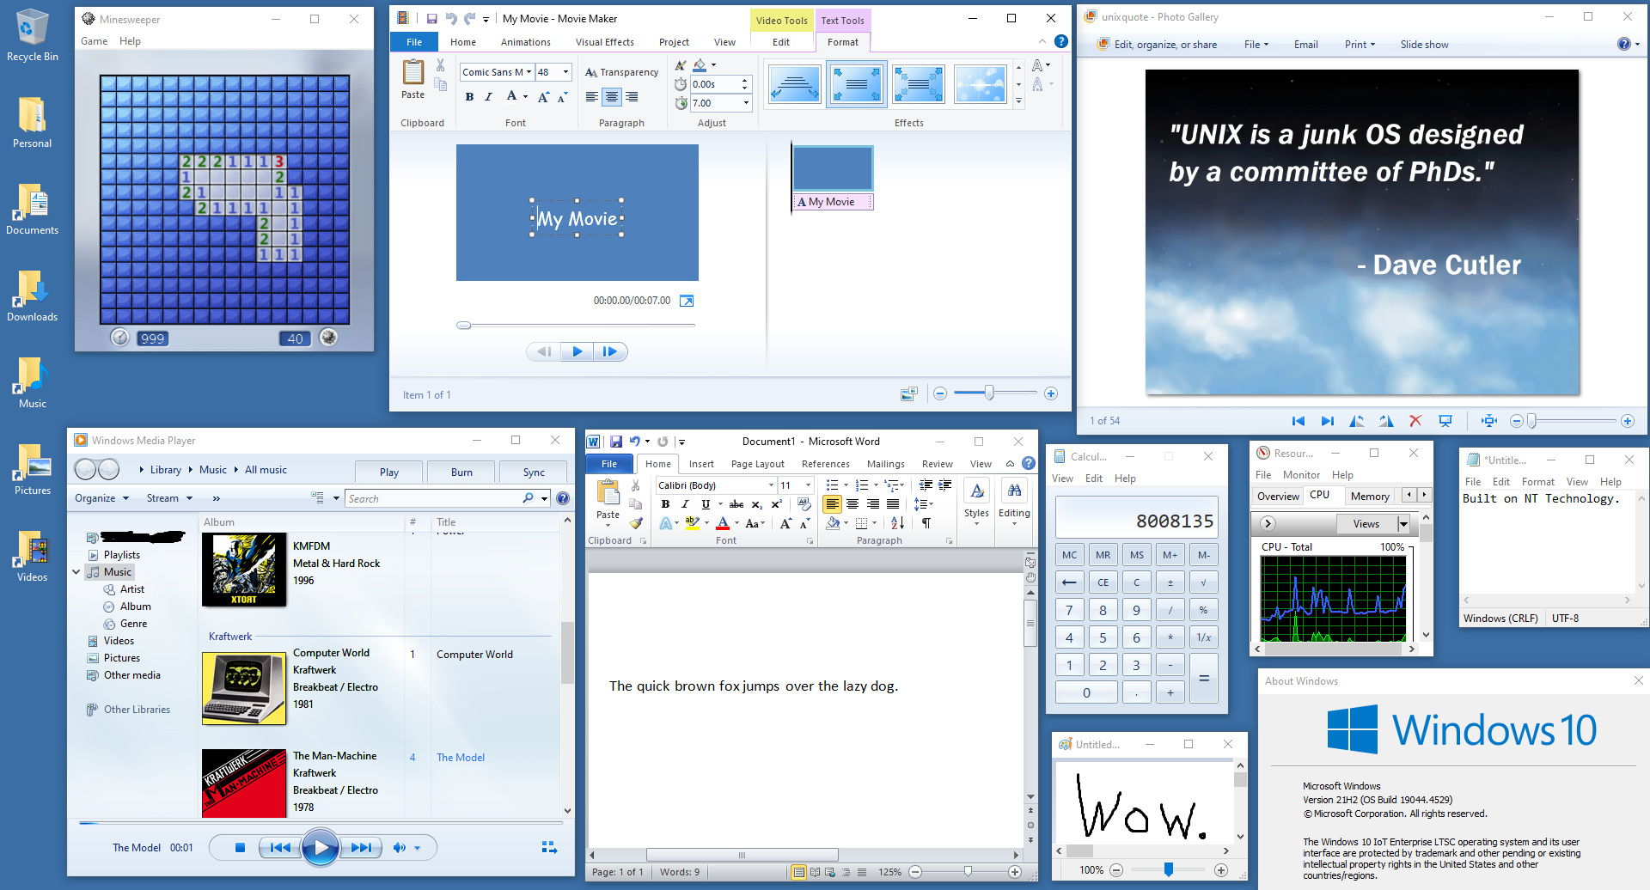Click the MC memory clear key in Calculator
The image size is (1650, 890).
[x=1069, y=555]
